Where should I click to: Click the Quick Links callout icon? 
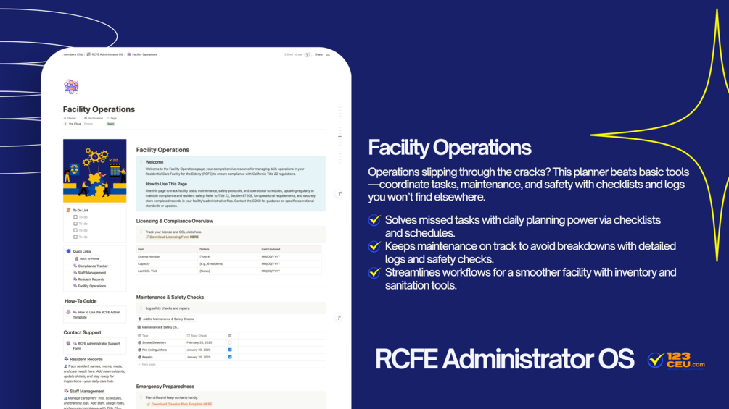coord(68,251)
